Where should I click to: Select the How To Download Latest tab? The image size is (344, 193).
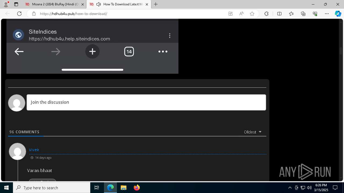pos(119,4)
